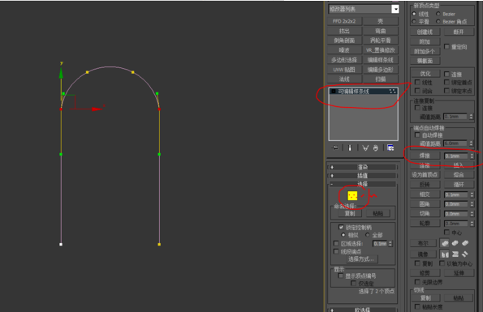Enable the 闭合 checkbox
483x312 pixels.
coord(417,91)
